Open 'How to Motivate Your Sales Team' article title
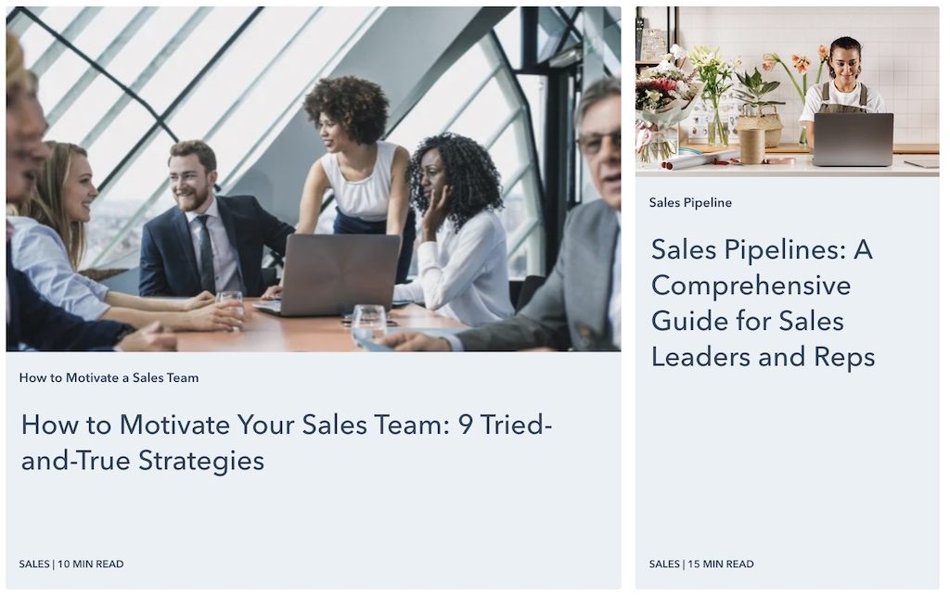 coord(286,442)
